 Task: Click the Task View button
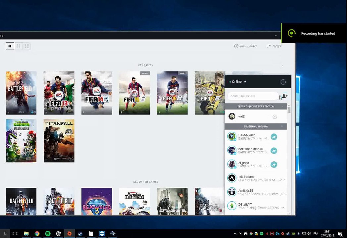tap(15, 234)
